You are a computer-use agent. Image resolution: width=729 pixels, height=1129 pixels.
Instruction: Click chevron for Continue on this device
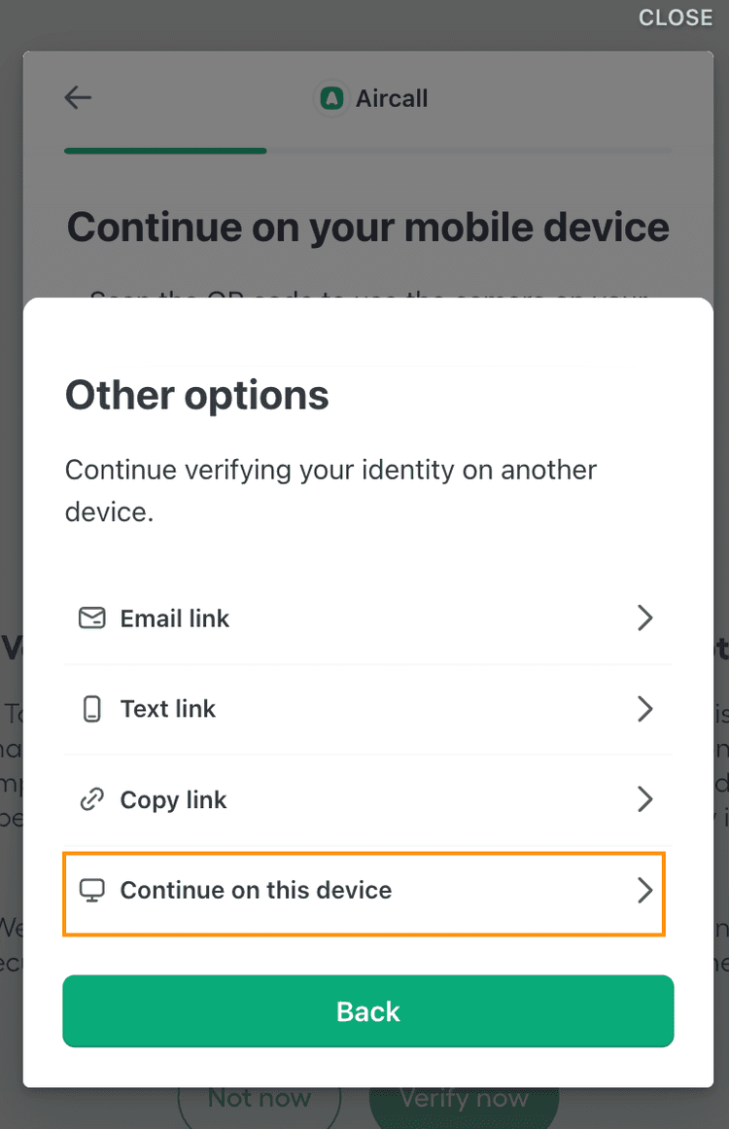644,891
